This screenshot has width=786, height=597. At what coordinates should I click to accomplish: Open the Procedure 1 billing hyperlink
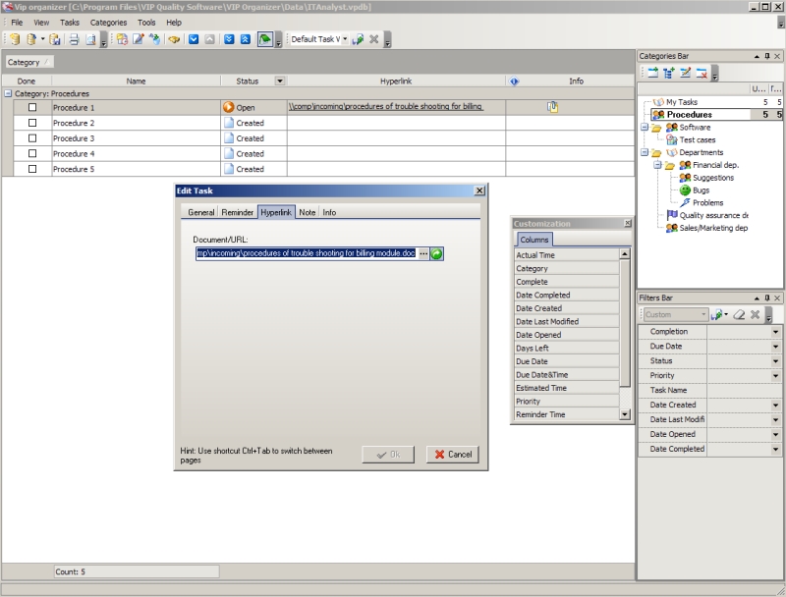click(x=384, y=107)
